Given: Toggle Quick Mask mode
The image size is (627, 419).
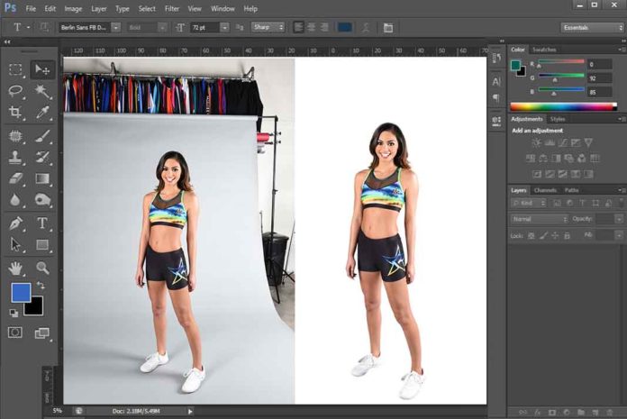Looking at the screenshot, I should (x=15, y=332).
